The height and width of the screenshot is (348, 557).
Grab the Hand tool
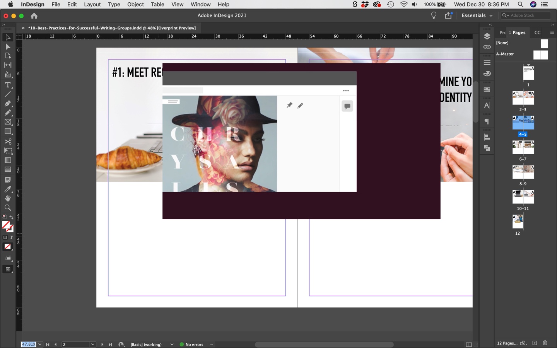coord(7,198)
